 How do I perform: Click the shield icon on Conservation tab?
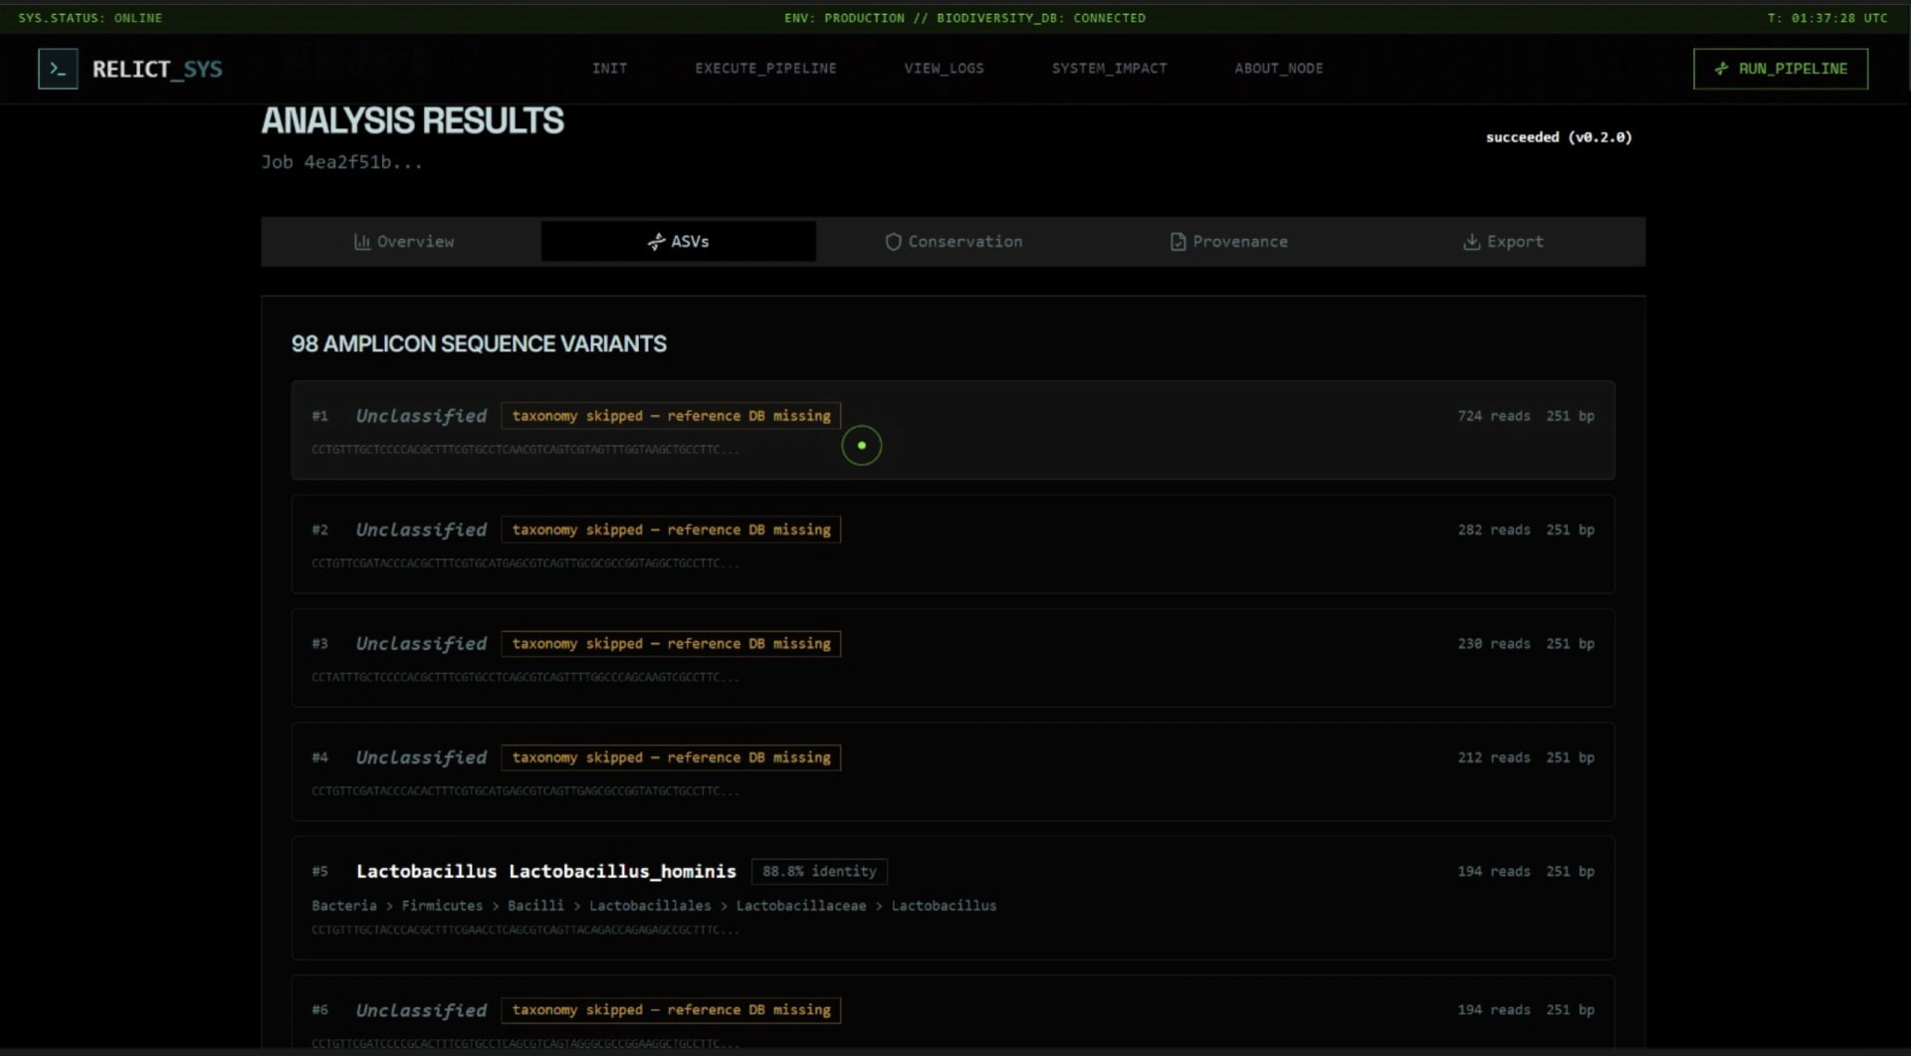893,242
